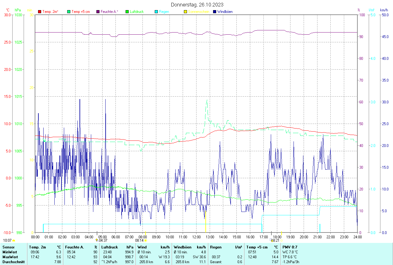The width and height of the screenshot is (393, 265).
Task: Click the '-1.2hPa/3h' pressure tendency
Action: (291, 262)
